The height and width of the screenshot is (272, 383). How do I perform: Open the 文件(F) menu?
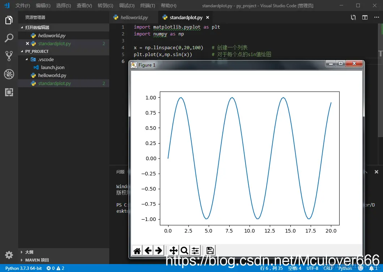click(x=23, y=5)
